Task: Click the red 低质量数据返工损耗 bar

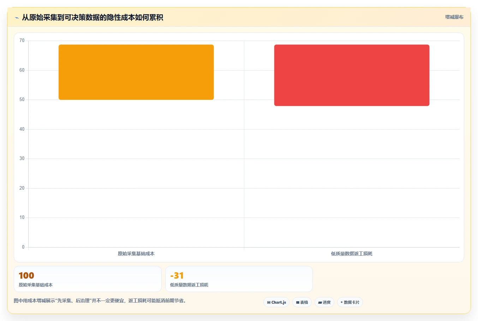Action: tap(352, 75)
